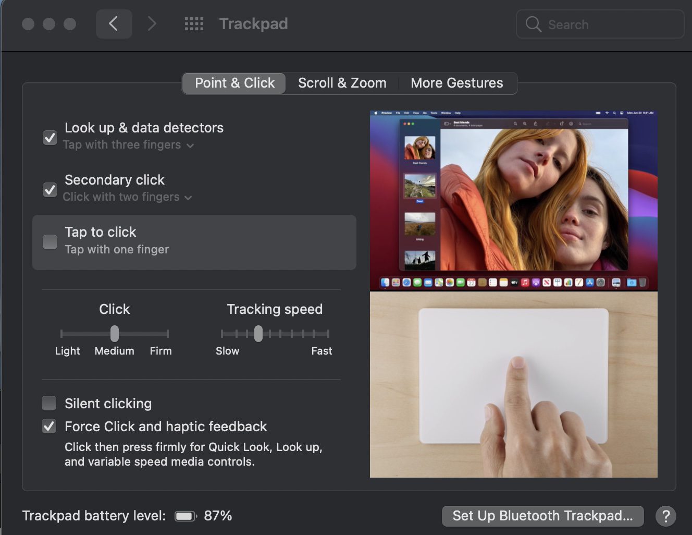This screenshot has height=535, width=692.
Task: Click the magnifying glass search icon
Action: pyautogui.click(x=533, y=24)
